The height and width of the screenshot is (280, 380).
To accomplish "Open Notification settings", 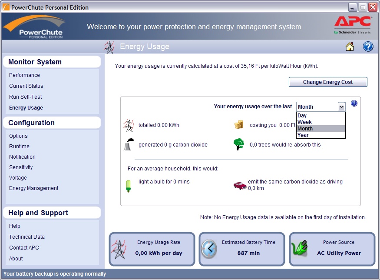I will (22, 157).
